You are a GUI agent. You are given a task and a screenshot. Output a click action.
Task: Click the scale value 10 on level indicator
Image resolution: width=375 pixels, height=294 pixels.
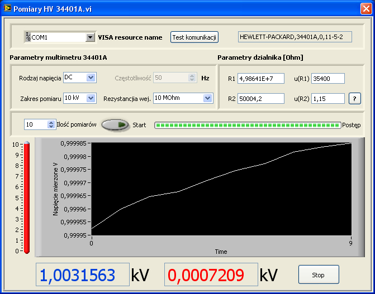[x=15, y=144]
